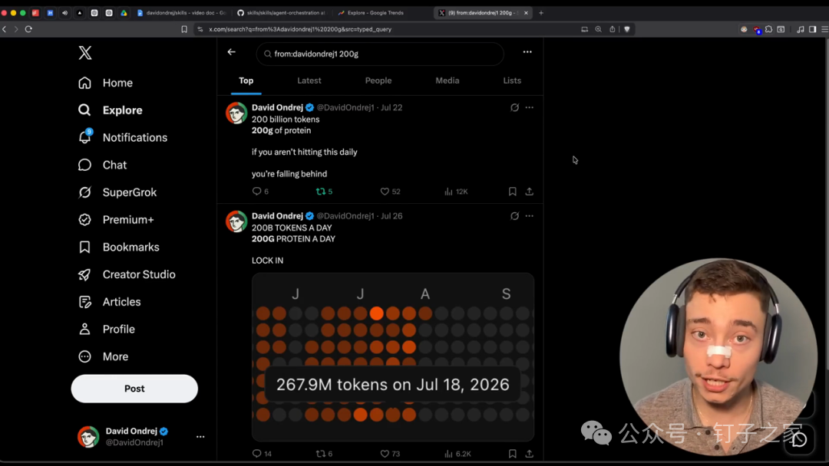829x466 pixels.
Task: Open the Jul 22 post timestamp
Action: [x=391, y=107]
